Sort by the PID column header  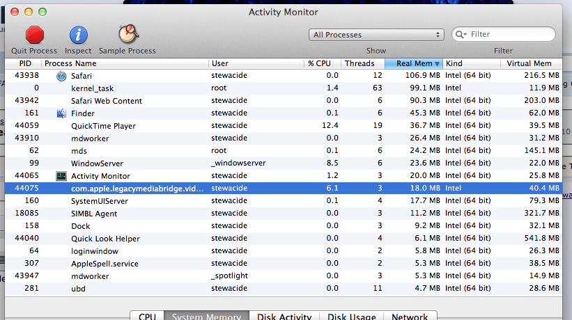24,64
